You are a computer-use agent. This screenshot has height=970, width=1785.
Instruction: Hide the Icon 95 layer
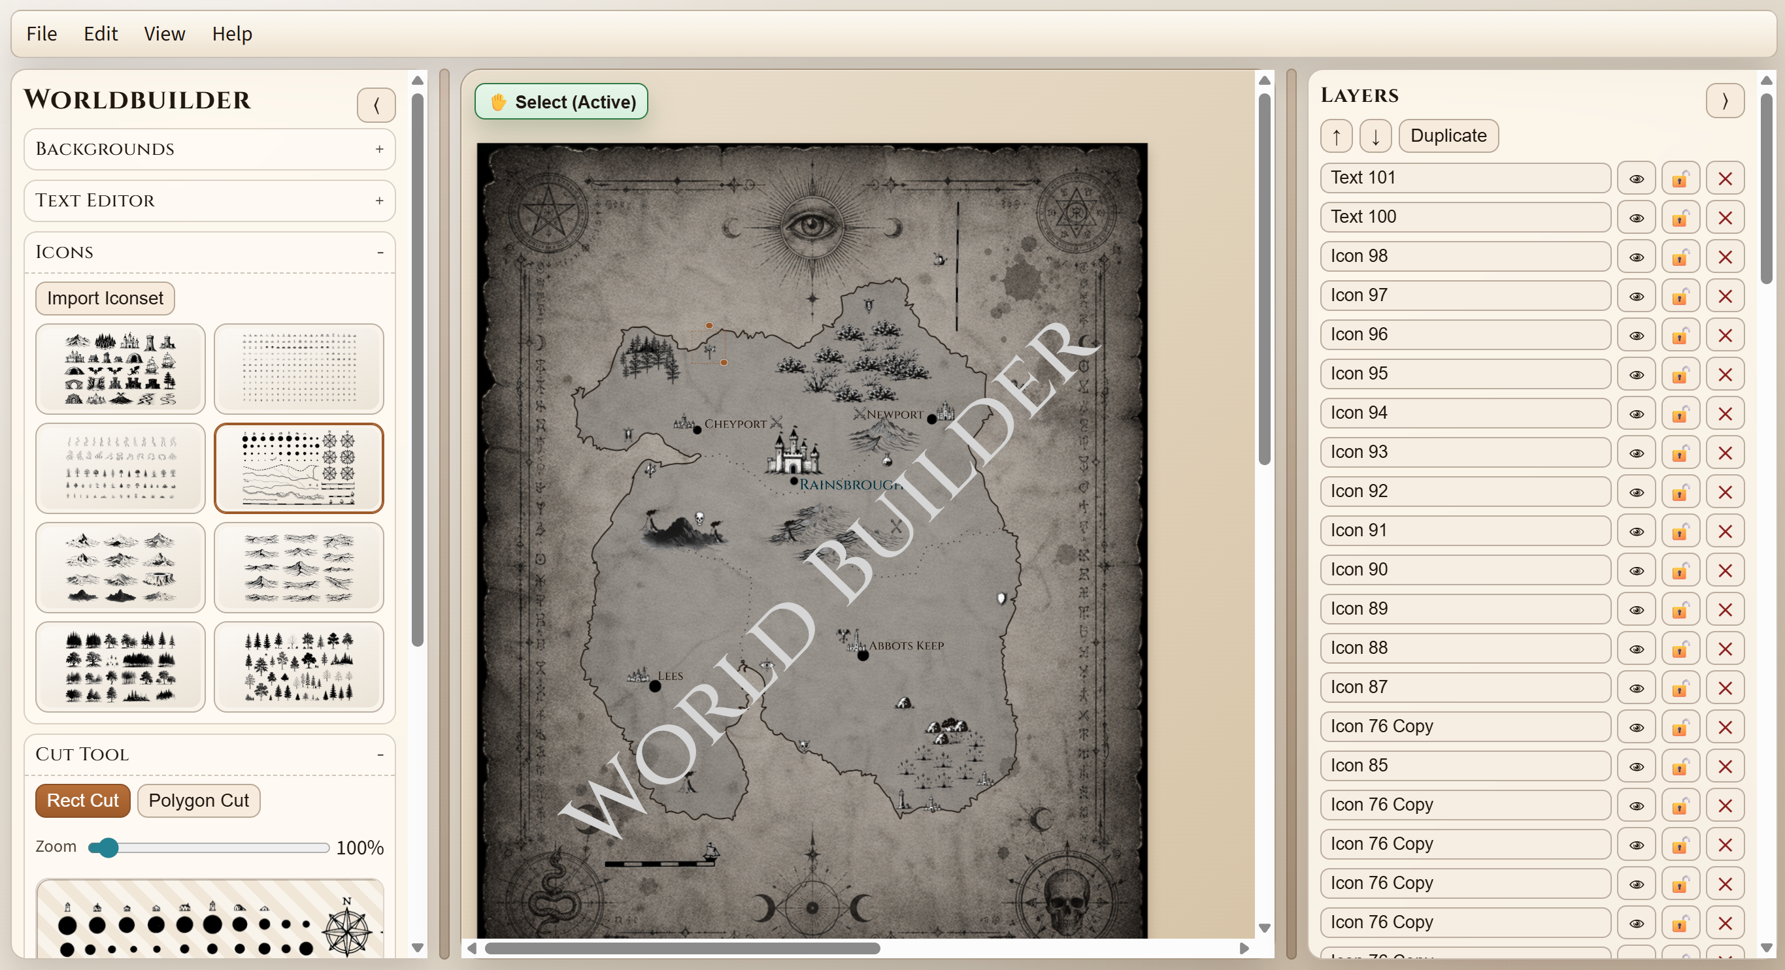[1636, 374]
